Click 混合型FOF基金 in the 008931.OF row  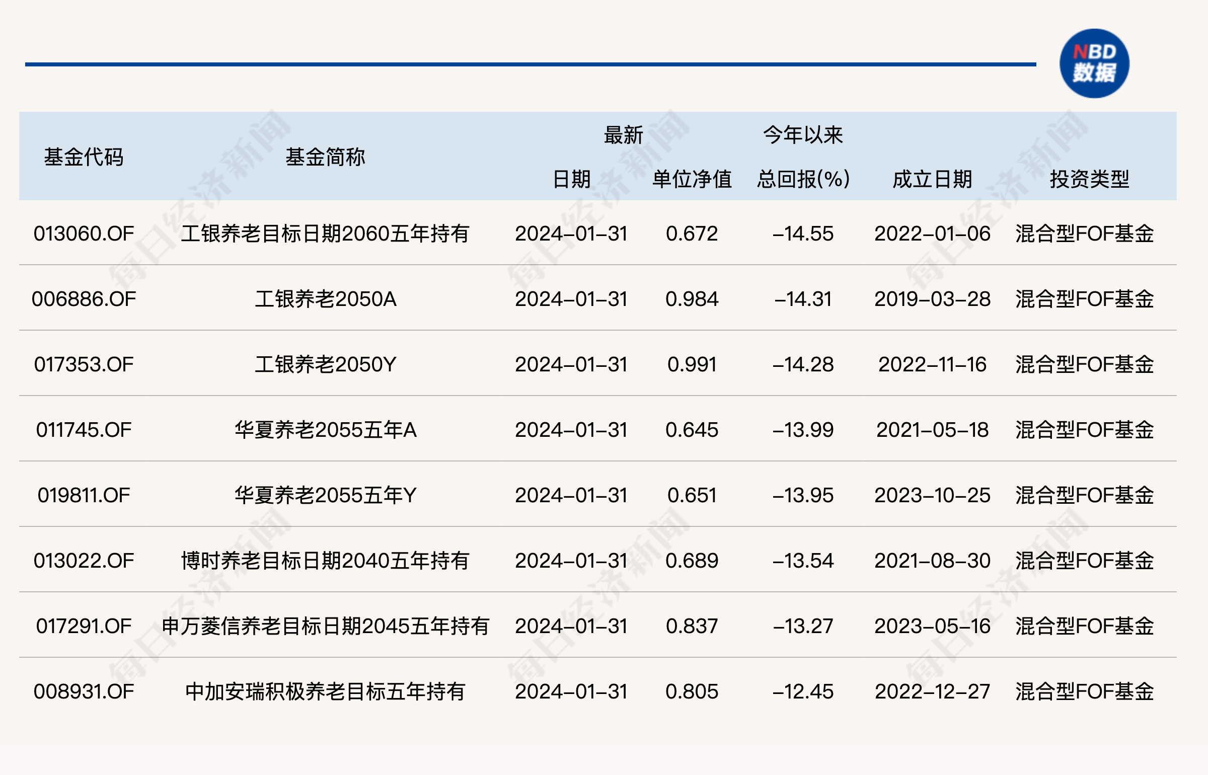pyautogui.click(x=1085, y=691)
